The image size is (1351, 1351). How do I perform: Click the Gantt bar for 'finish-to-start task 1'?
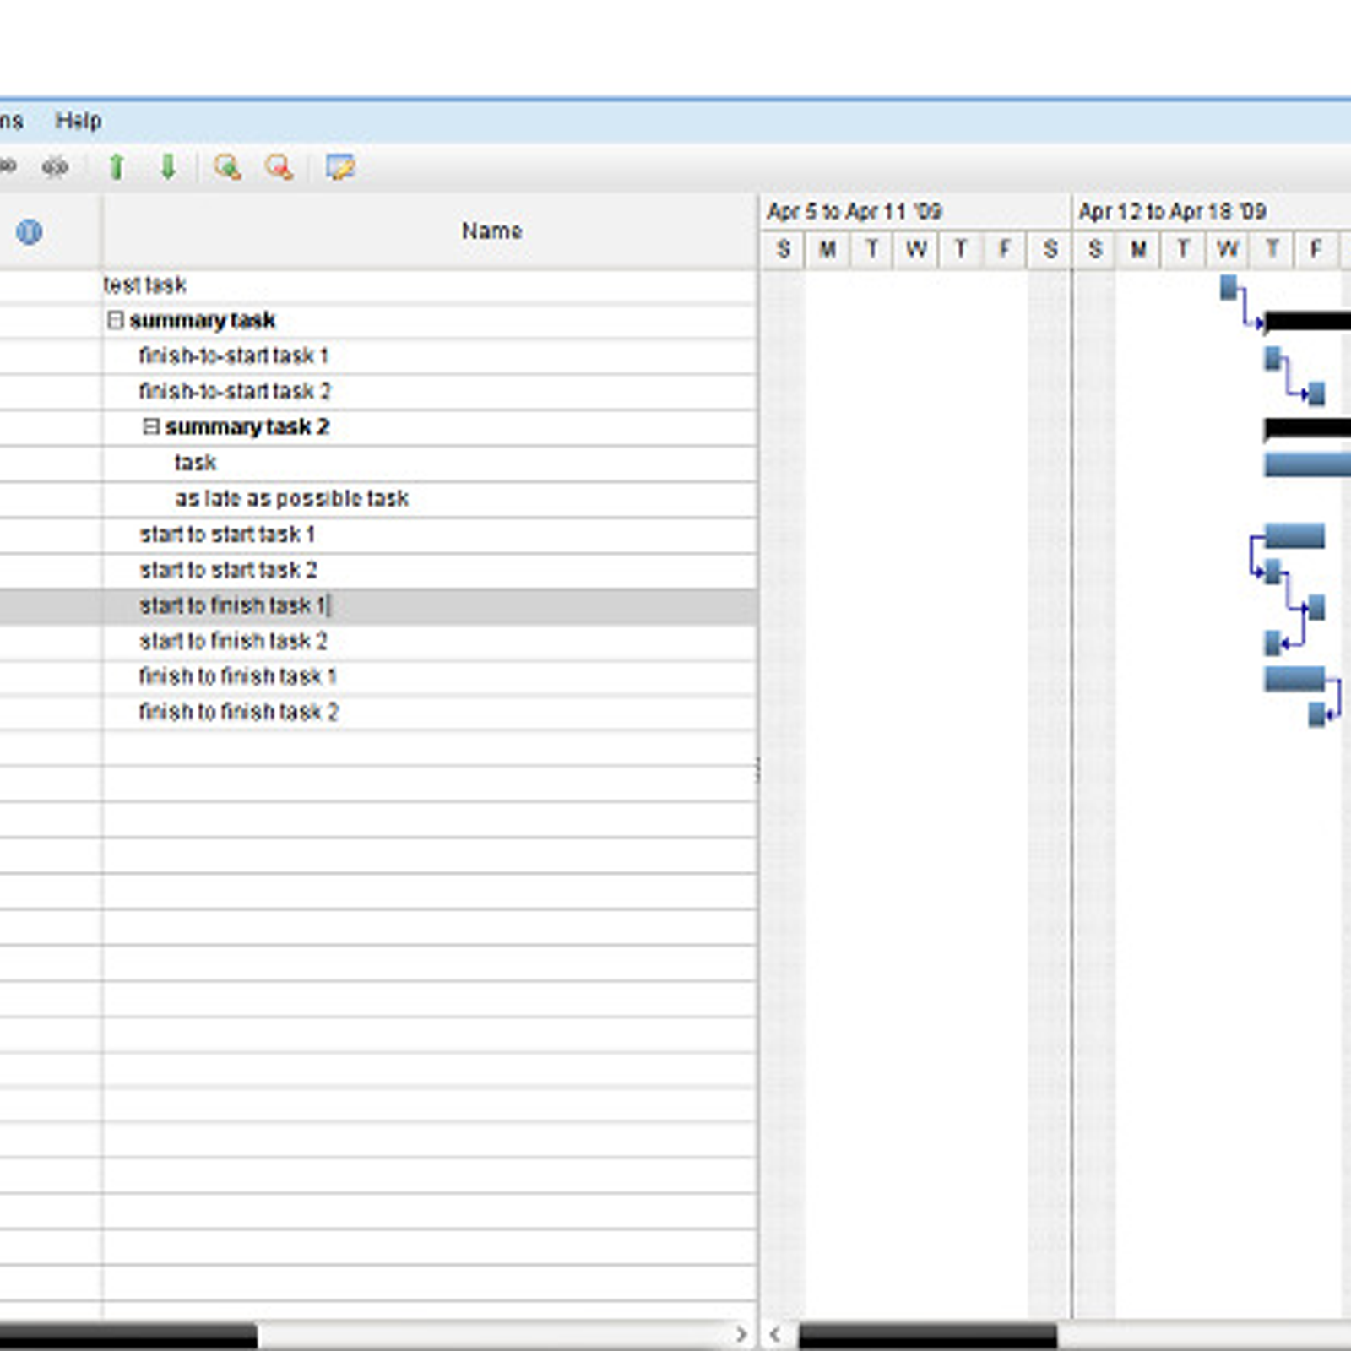[1272, 358]
